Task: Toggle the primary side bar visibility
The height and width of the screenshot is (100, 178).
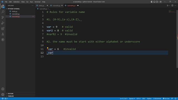Action: [x=152, y=2]
